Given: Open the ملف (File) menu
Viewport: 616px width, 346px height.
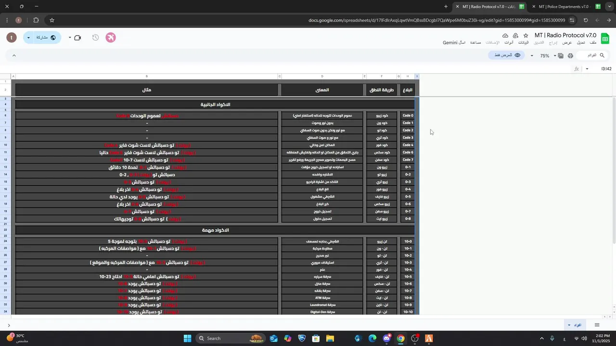Looking at the screenshot, I should (592, 43).
